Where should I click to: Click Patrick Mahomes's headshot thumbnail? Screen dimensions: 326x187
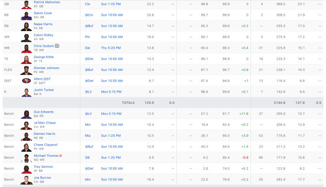26,5
